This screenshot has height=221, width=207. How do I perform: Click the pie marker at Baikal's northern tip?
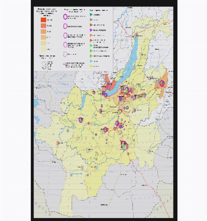pos(136,36)
